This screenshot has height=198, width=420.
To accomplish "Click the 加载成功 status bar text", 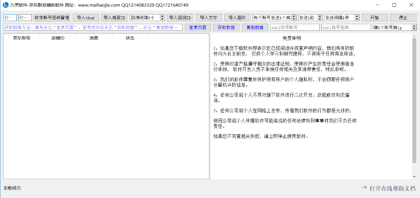I will [x=12, y=188].
